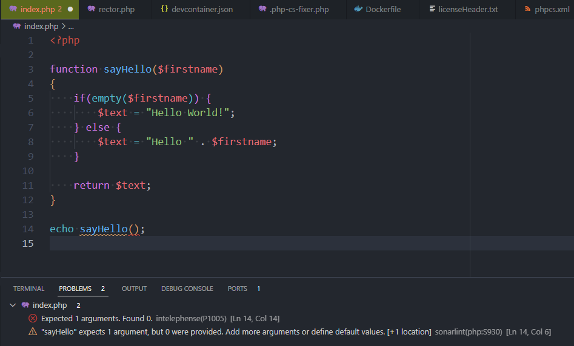The height and width of the screenshot is (346, 574).
Task: Open the phpcs.xml tab
Action: 546,10
